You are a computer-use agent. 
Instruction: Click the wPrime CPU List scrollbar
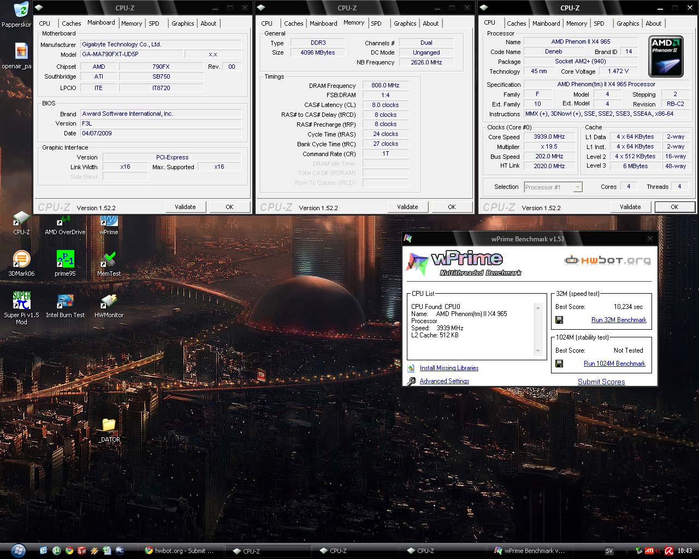(538, 329)
